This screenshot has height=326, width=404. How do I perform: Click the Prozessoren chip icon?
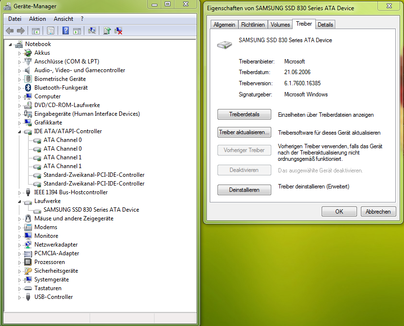(x=28, y=262)
